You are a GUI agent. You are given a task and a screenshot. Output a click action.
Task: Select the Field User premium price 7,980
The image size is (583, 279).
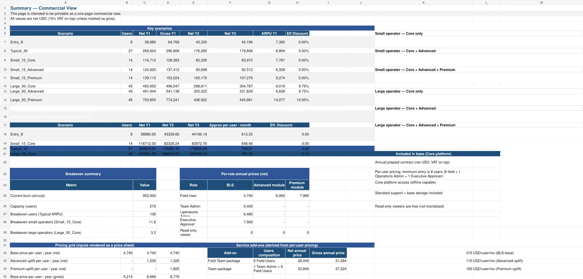tap(297, 196)
